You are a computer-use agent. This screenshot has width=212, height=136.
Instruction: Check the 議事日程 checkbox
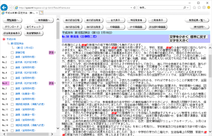(12, 53)
